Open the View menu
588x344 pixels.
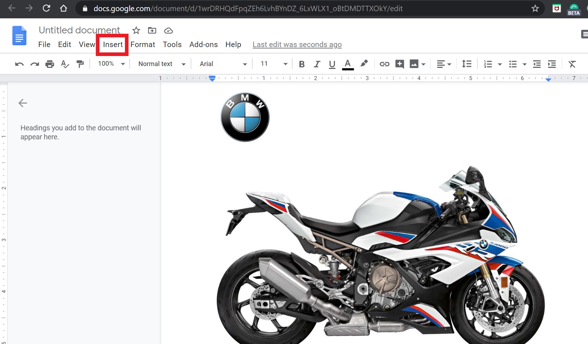click(87, 44)
